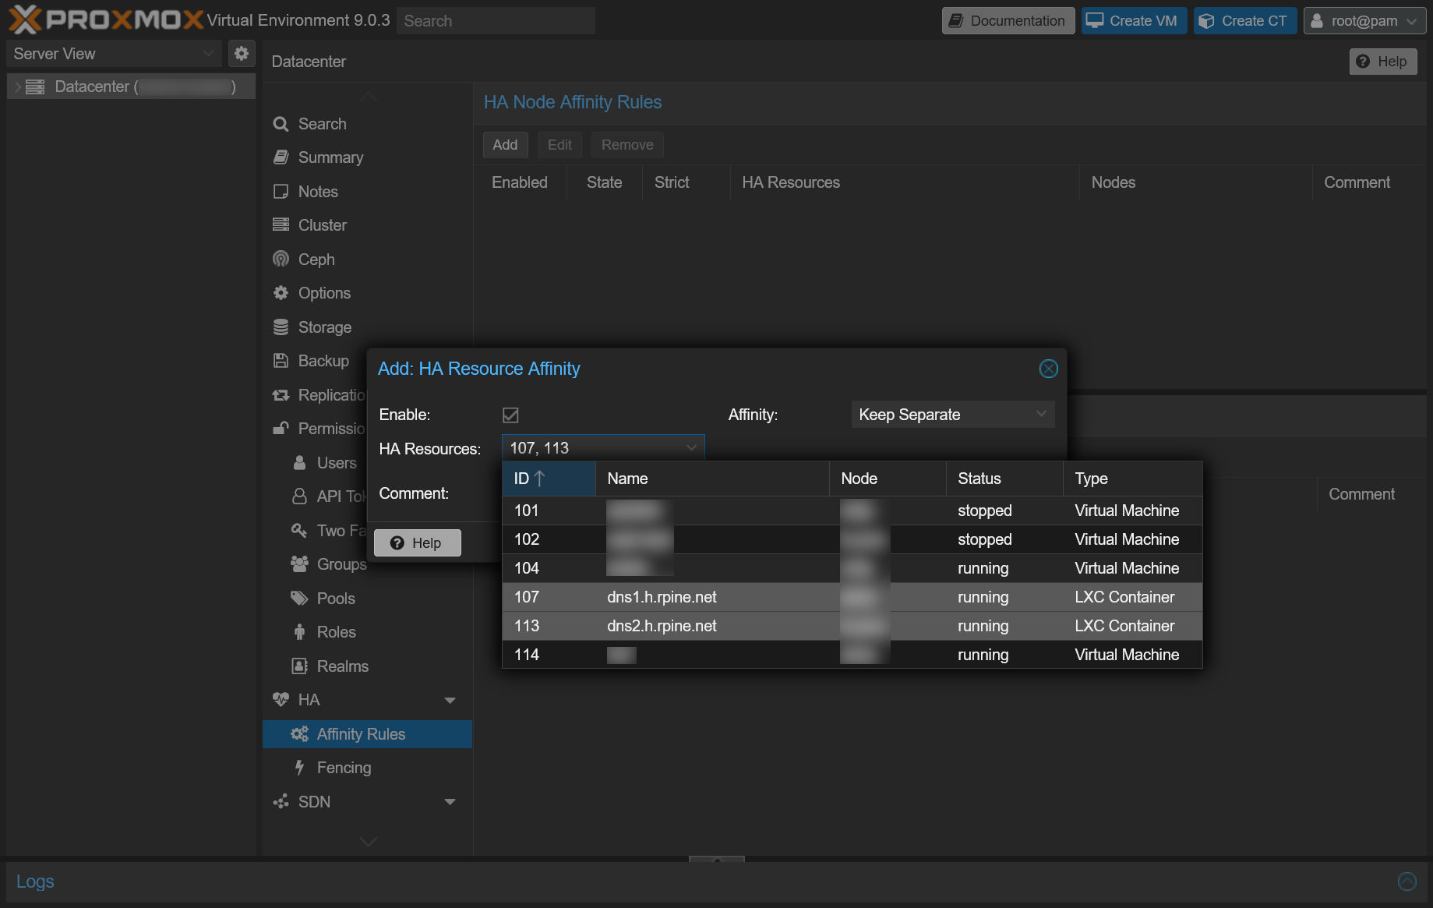Click the Groups people icon

[299, 564]
